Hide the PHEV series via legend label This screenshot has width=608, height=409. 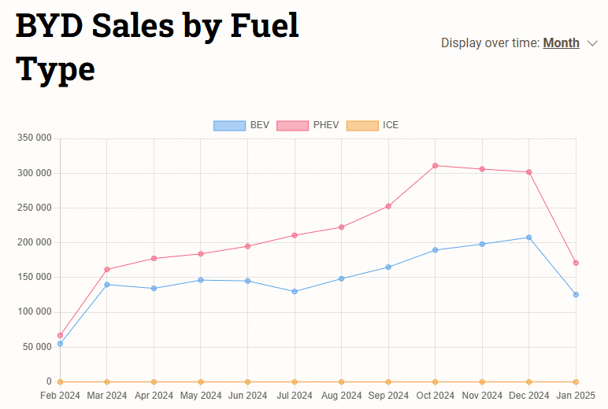(326, 125)
